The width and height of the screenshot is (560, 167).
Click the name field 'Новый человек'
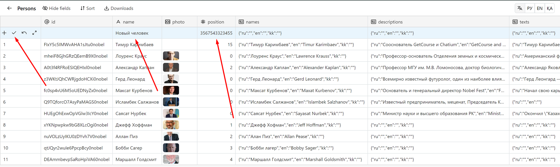click(137, 33)
